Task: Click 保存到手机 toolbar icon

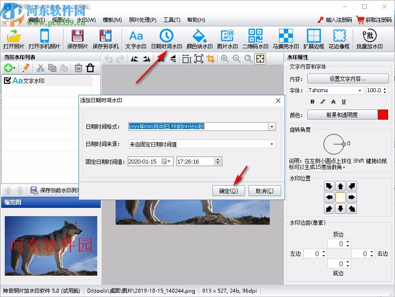Action: coord(106,39)
